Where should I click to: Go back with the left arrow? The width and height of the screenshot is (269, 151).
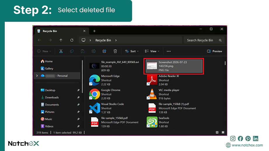(39, 40)
